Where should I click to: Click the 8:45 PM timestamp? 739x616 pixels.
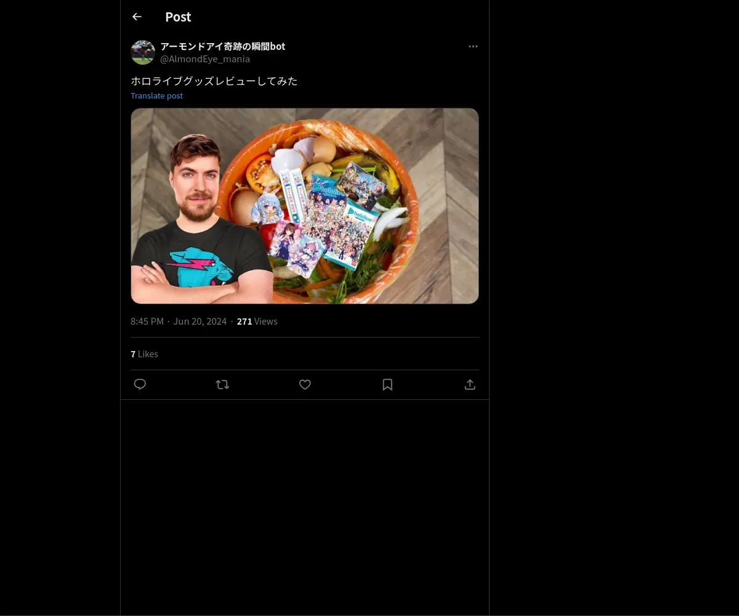click(x=147, y=322)
